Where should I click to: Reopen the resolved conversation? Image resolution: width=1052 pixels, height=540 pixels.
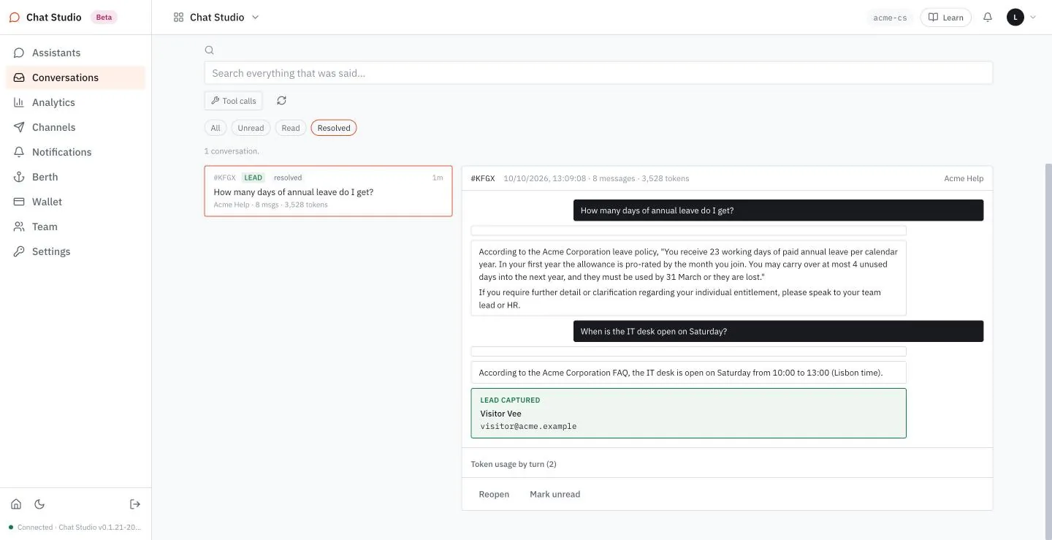click(x=494, y=495)
